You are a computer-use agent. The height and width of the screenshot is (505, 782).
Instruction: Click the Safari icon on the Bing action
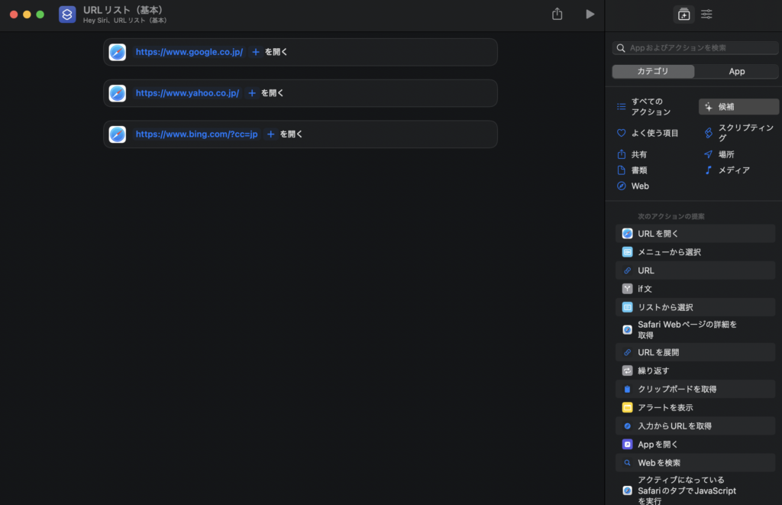pos(118,134)
